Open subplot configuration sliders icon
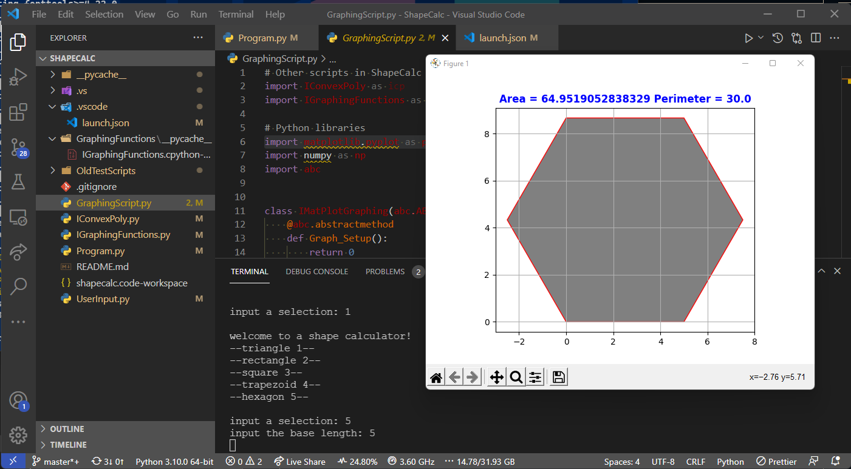Image resolution: width=851 pixels, height=469 pixels. click(535, 377)
